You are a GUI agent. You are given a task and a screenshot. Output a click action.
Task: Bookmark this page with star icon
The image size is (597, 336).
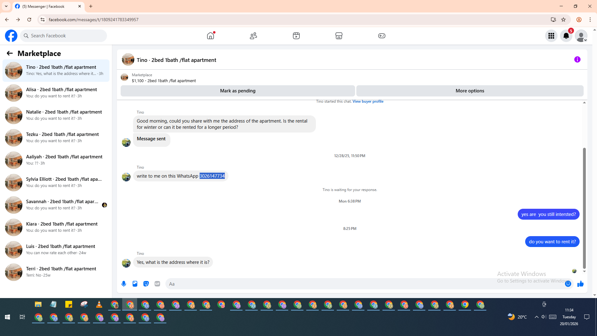563,20
